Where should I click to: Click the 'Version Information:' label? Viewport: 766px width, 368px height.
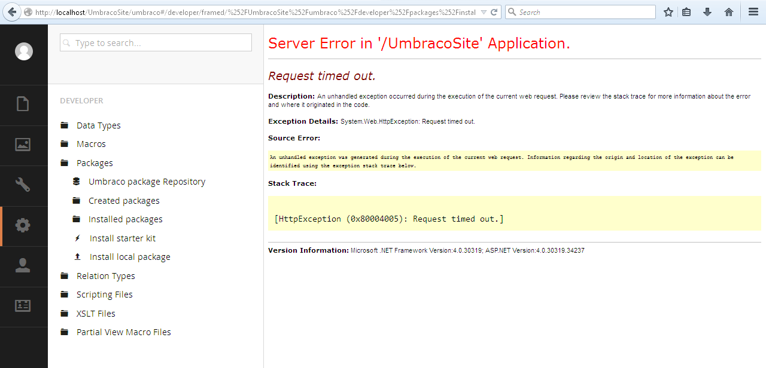pyautogui.click(x=308, y=250)
